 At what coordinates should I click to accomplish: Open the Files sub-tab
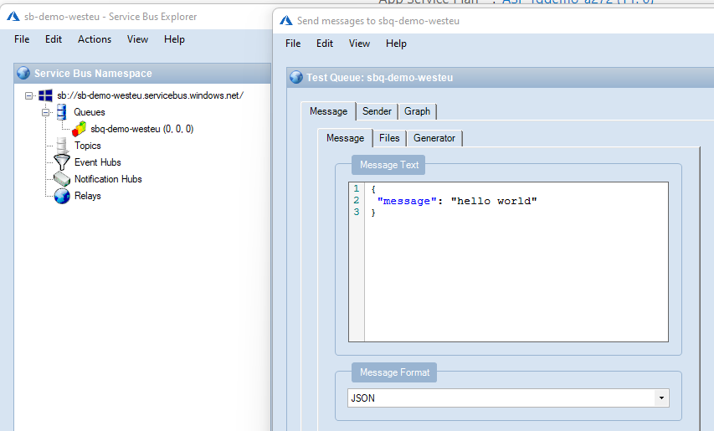coord(388,138)
